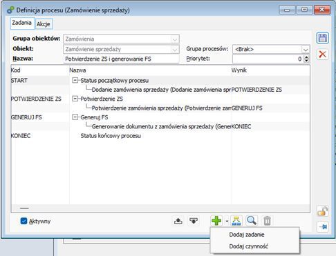
Task: Collapse the Potwierdzenie ZS tree node
Action: coord(75,99)
